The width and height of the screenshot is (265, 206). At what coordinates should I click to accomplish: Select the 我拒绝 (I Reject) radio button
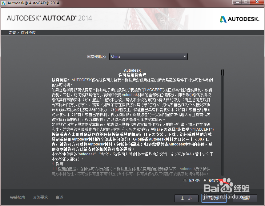point(185,180)
